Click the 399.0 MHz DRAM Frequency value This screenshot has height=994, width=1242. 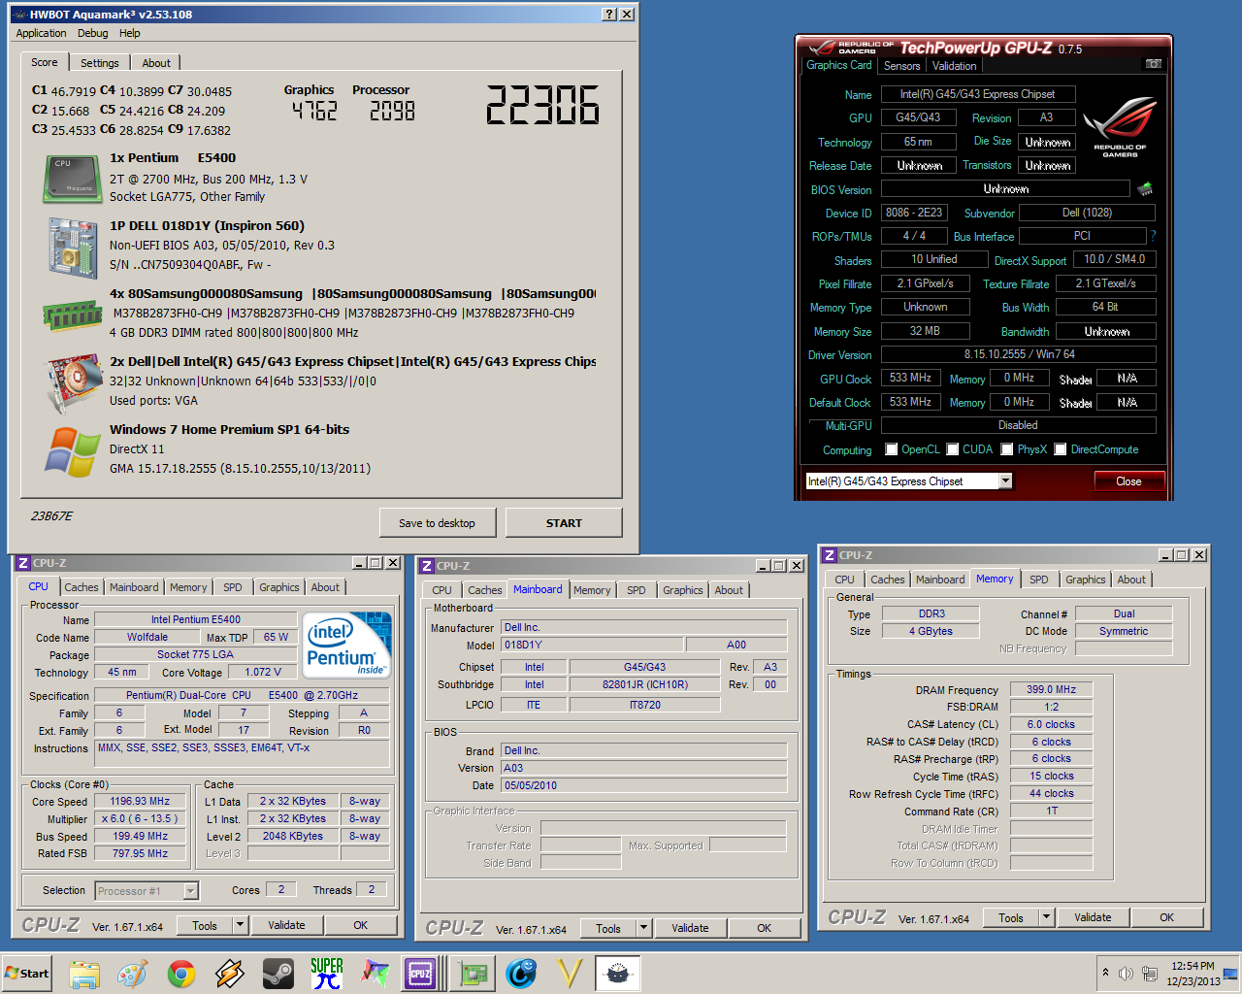coord(1051,689)
